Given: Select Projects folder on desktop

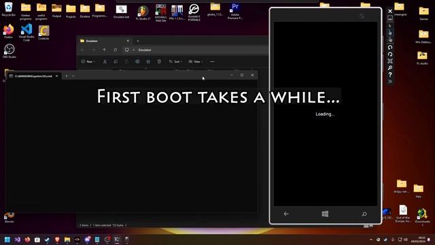Looking at the screenshot, I should [x=71, y=11].
